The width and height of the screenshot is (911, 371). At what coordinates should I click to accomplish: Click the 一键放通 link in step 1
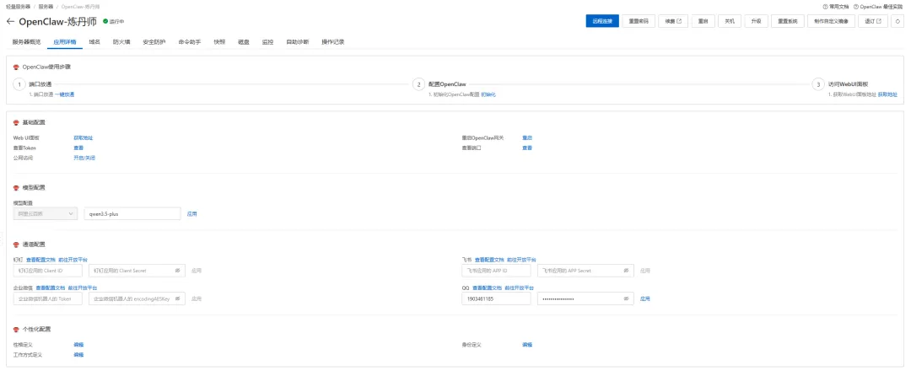(64, 94)
